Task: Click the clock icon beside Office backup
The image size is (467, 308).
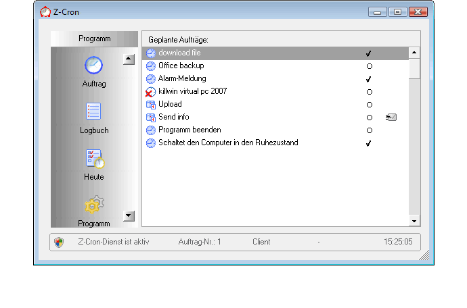Action: pyautogui.click(x=151, y=66)
